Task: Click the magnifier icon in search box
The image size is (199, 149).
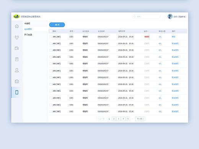Action: (135, 16)
